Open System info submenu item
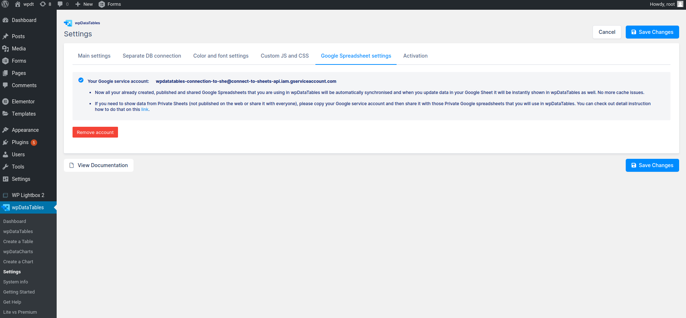Screen dimensions: 686x318 point(16,282)
